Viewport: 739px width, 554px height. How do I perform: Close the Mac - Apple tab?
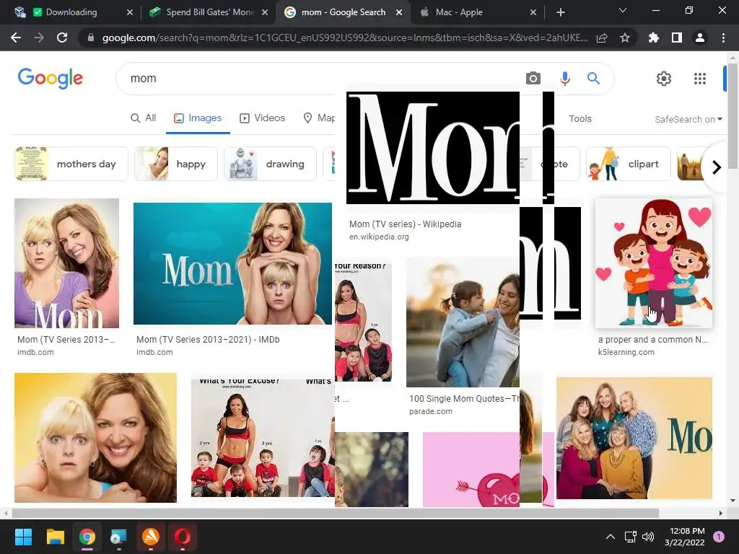click(533, 12)
